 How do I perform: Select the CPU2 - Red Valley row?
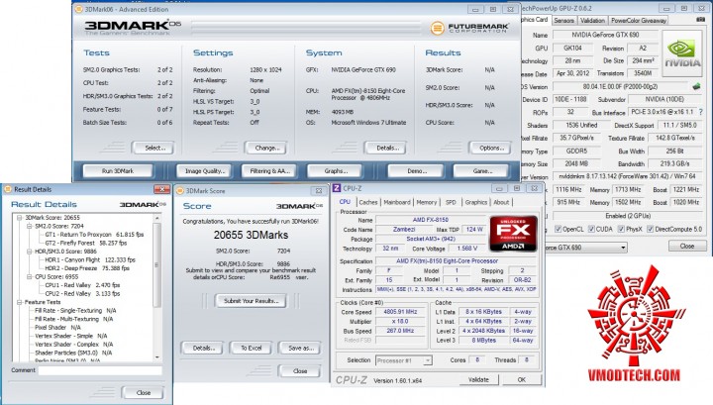click(82, 294)
